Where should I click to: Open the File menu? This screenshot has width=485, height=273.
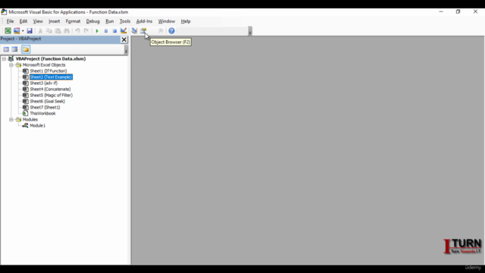[10, 21]
